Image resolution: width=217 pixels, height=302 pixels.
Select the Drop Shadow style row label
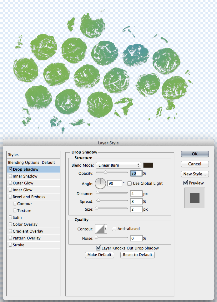click(26, 169)
